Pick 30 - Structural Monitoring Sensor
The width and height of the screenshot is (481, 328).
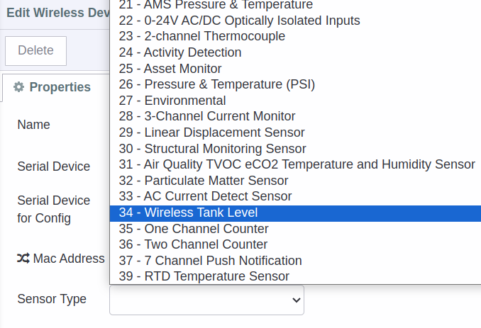[295, 149]
